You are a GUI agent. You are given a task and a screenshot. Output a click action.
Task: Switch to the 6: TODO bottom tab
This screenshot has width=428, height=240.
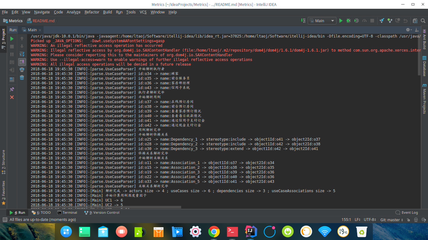click(x=41, y=212)
